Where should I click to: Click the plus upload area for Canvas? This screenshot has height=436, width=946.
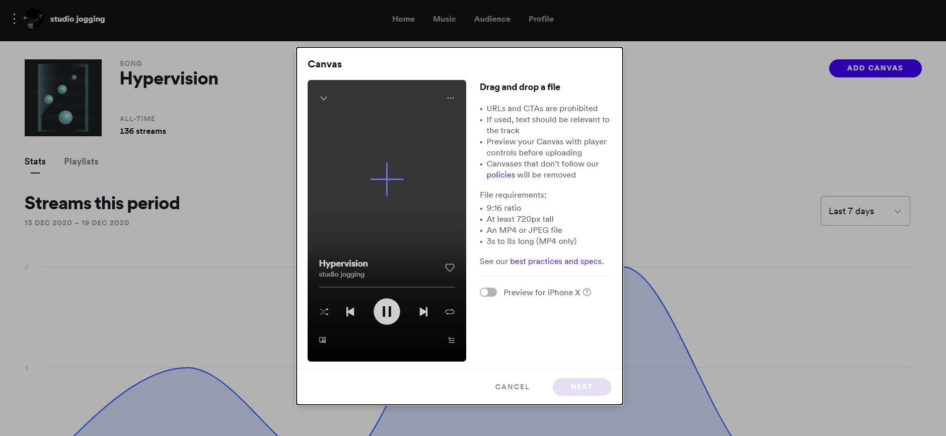point(387,179)
